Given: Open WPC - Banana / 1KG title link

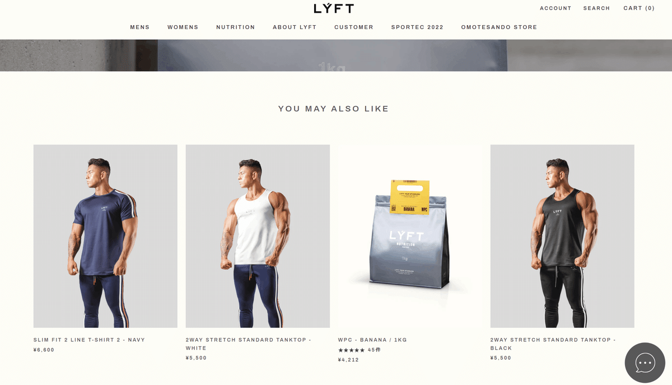Looking at the screenshot, I should (x=372, y=340).
